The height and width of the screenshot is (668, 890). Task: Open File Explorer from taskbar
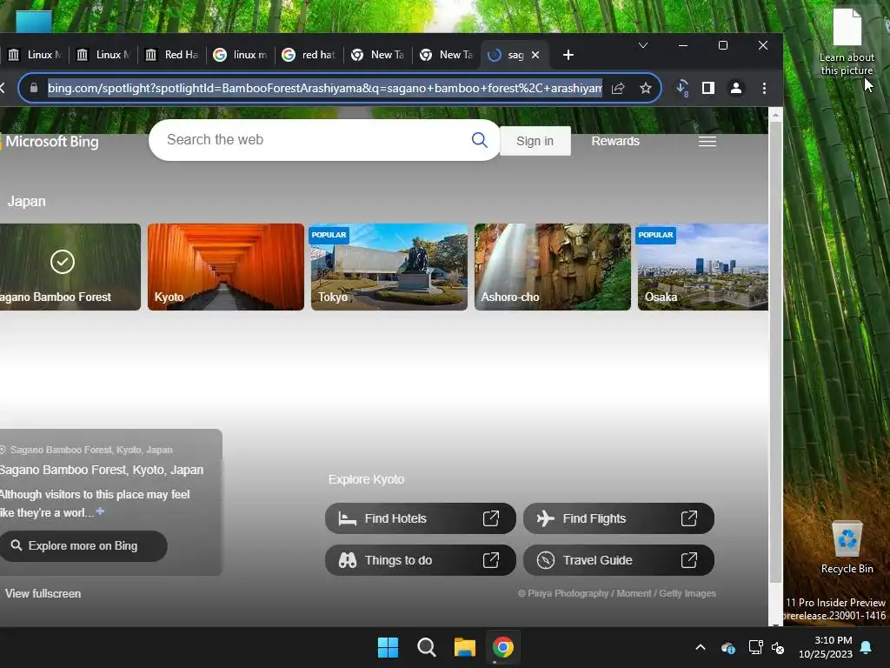[464, 647]
